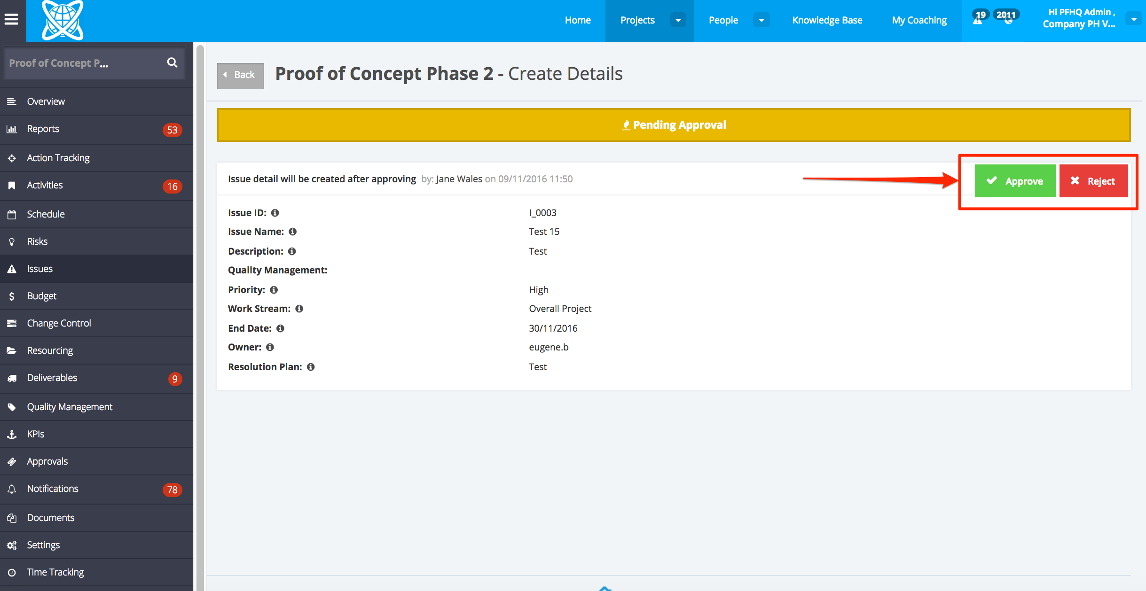
Task: Click info icon next to Issue ID
Action: (x=275, y=213)
